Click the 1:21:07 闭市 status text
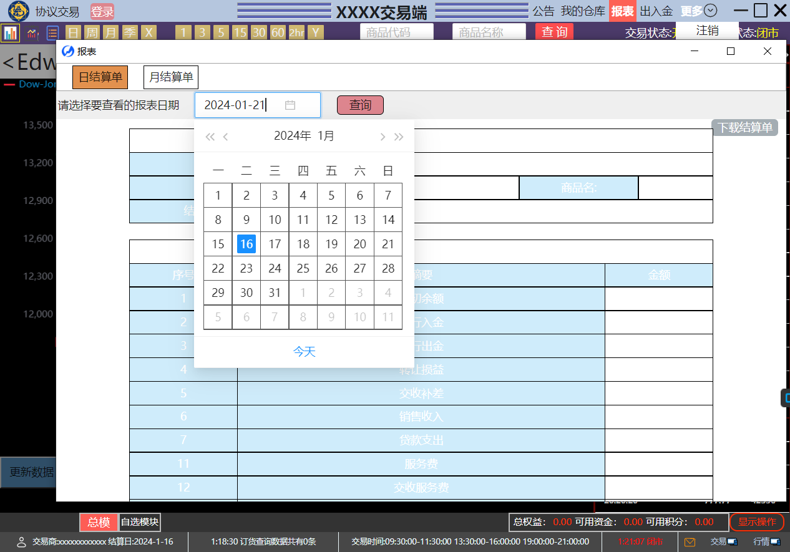This screenshot has height=552, width=790. pos(641,541)
